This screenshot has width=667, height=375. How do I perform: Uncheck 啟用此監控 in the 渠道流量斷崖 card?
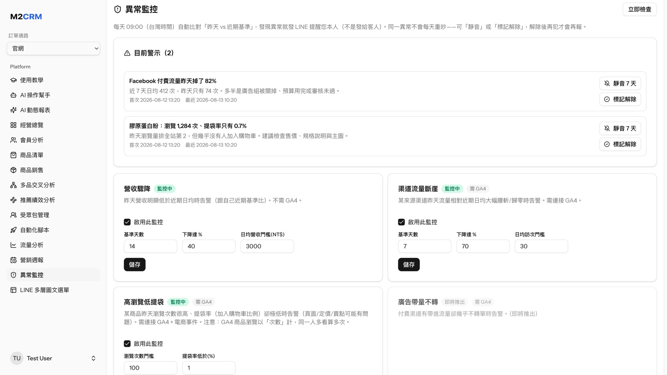pyautogui.click(x=401, y=222)
